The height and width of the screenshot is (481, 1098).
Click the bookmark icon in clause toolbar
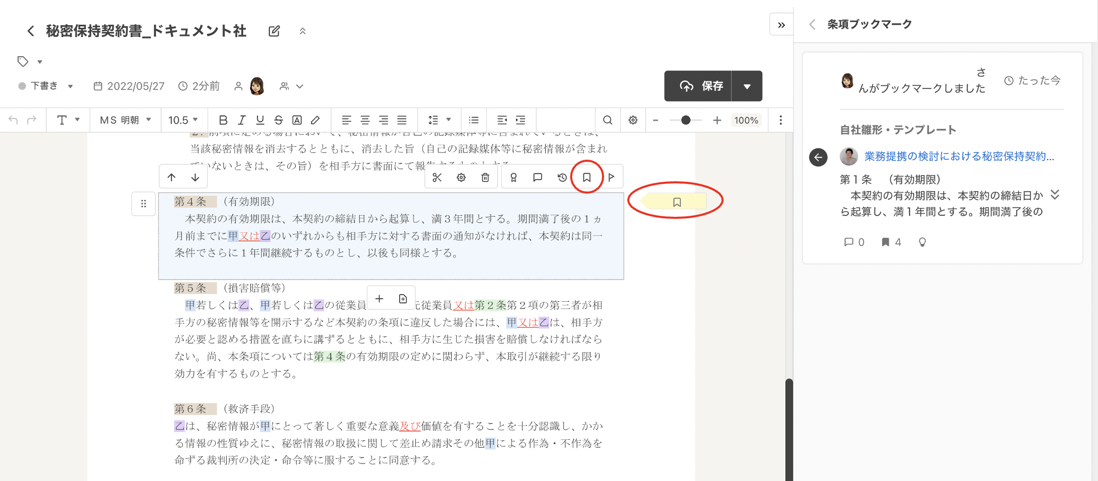[x=586, y=177]
